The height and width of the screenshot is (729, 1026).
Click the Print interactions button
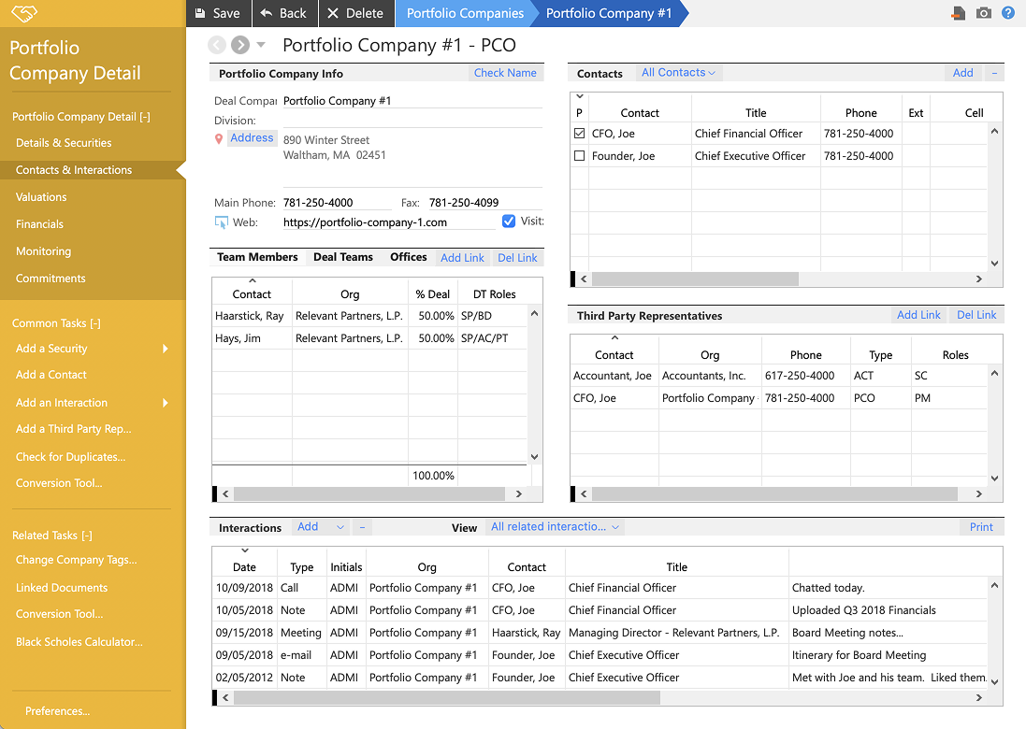click(x=981, y=527)
